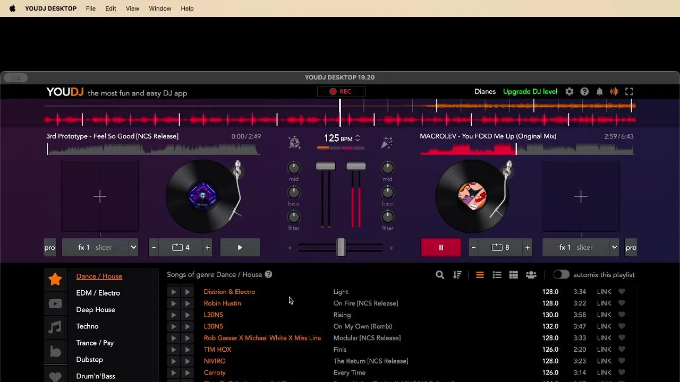
Task: Enable automix this playlist switch
Action: pyautogui.click(x=561, y=275)
